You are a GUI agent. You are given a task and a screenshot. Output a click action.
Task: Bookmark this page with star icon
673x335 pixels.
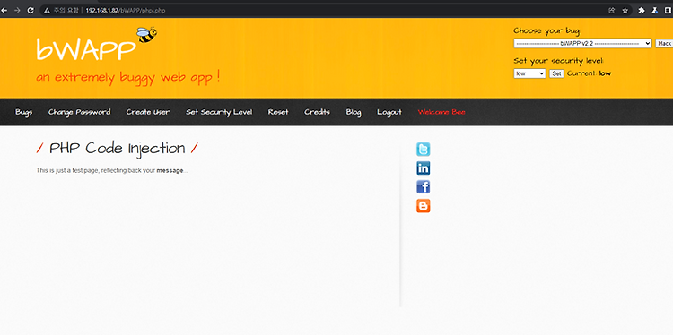pos(625,10)
